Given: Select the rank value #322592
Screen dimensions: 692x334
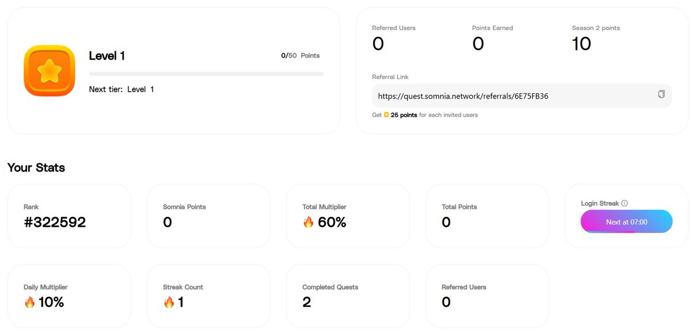Looking at the screenshot, I should [55, 222].
